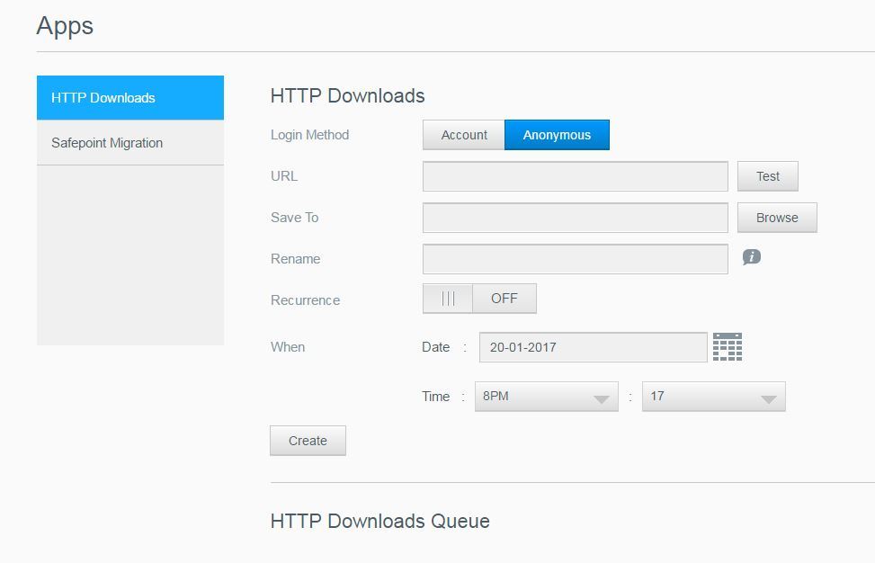Toggle the Recurrence switch currently OFF
Viewport: 875px width, 563px height.
479,299
